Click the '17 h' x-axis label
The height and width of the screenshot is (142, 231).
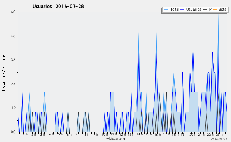[166, 134]
